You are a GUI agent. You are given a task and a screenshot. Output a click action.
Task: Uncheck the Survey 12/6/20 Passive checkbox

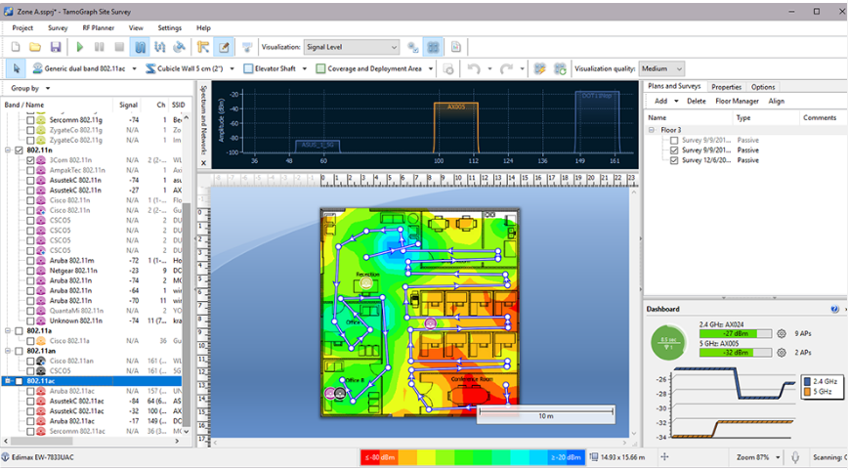[x=674, y=160]
